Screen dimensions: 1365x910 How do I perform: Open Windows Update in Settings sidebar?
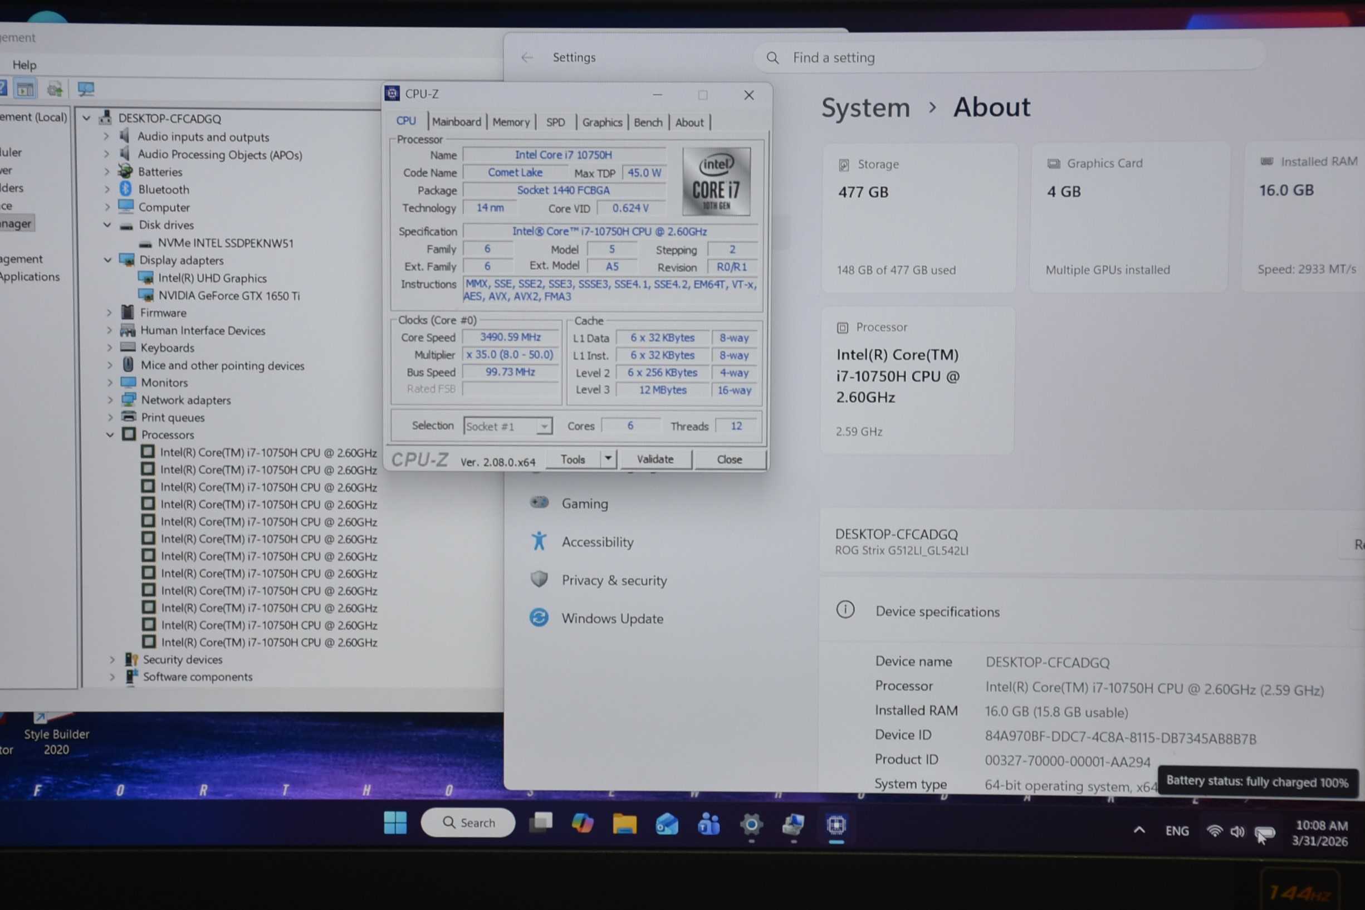pyautogui.click(x=611, y=618)
